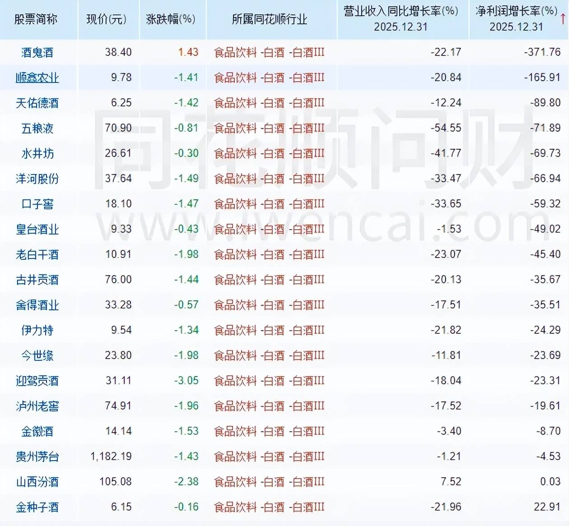This screenshot has height=526, width=569.
Task: Open the 金种子酒 stock link
Action: pyautogui.click(x=37, y=507)
